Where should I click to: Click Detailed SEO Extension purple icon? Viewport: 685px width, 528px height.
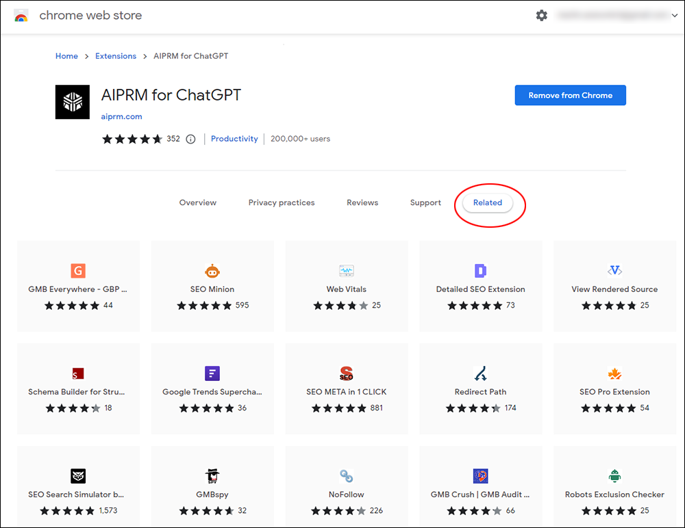point(481,271)
